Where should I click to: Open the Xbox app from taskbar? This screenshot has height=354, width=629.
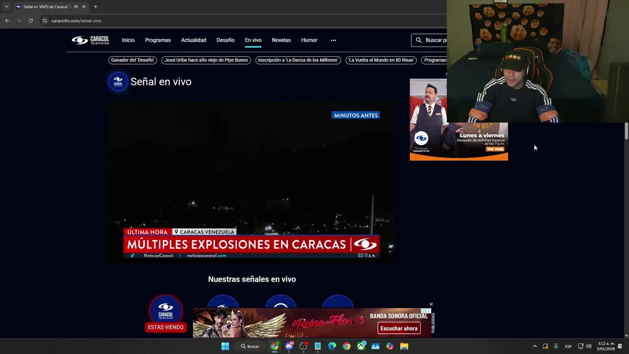point(361,346)
